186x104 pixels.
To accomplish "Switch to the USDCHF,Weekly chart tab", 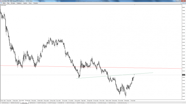I will 71,103.
